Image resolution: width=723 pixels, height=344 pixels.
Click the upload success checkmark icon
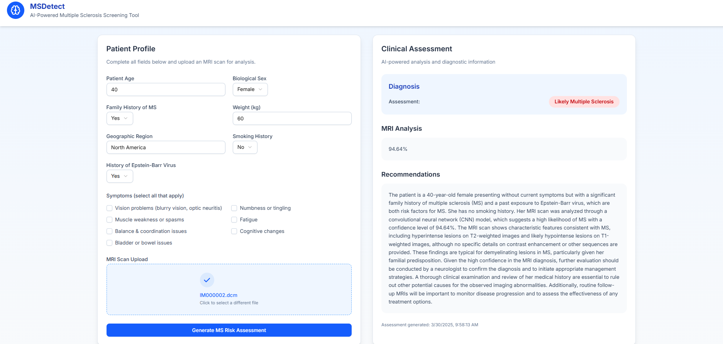tap(207, 280)
